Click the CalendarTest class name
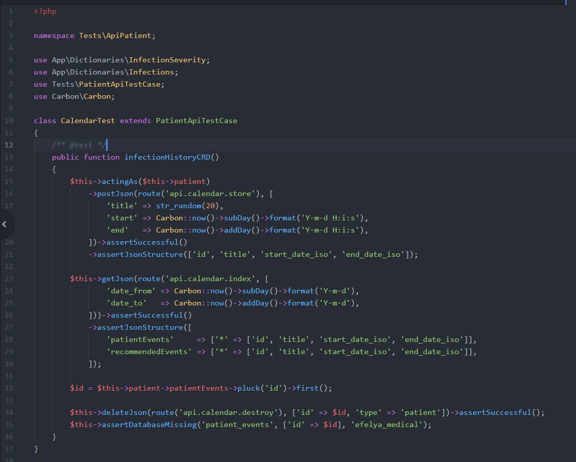 88,121
